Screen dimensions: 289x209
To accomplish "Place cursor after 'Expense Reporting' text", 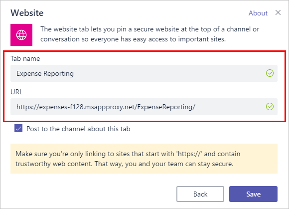I will (x=74, y=73).
